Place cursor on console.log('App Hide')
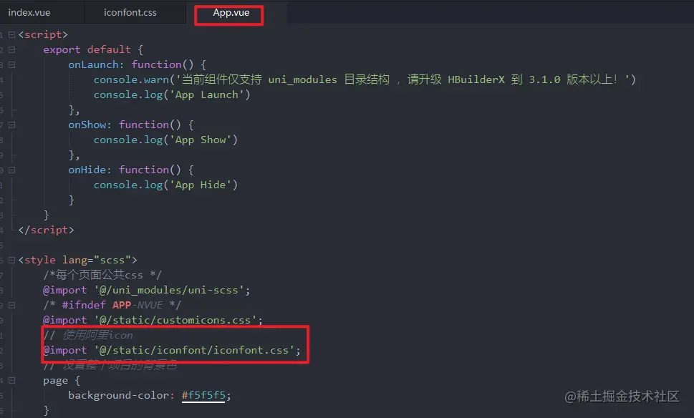Image resolution: width=694 pixels, height=418 pixels. pyautogui.click(x=165, y=185)
